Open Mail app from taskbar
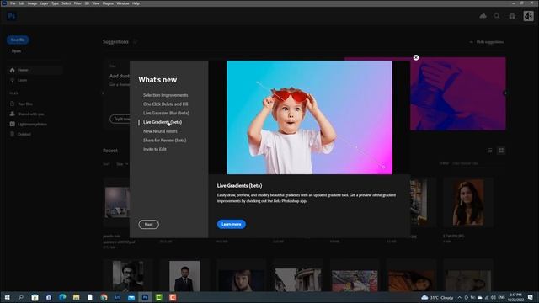Viewport: 539px width, 303px height. pyautogui.click(x=131, y=297)
